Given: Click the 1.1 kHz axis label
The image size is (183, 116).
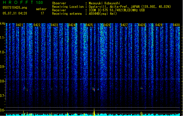Looking at the screenshot, I should 2,38.
